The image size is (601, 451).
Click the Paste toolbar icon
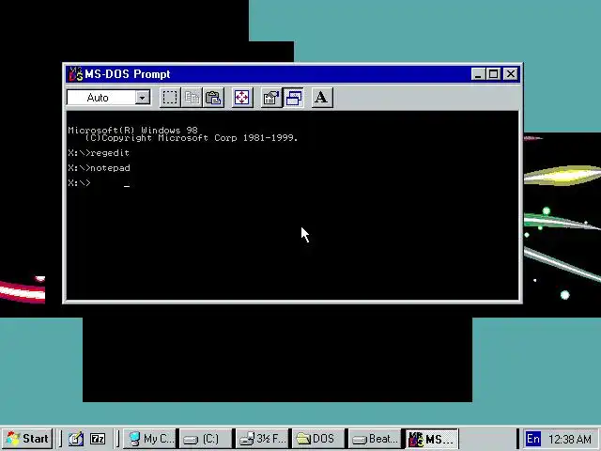point(213,98)
